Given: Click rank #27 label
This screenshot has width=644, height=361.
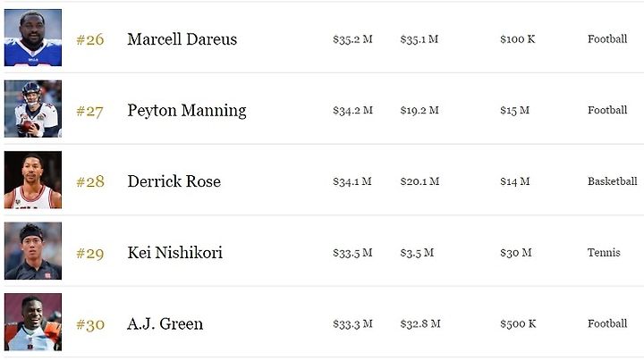Looking at the screenshot, I should pyautogui.click(x=89, y=111).
